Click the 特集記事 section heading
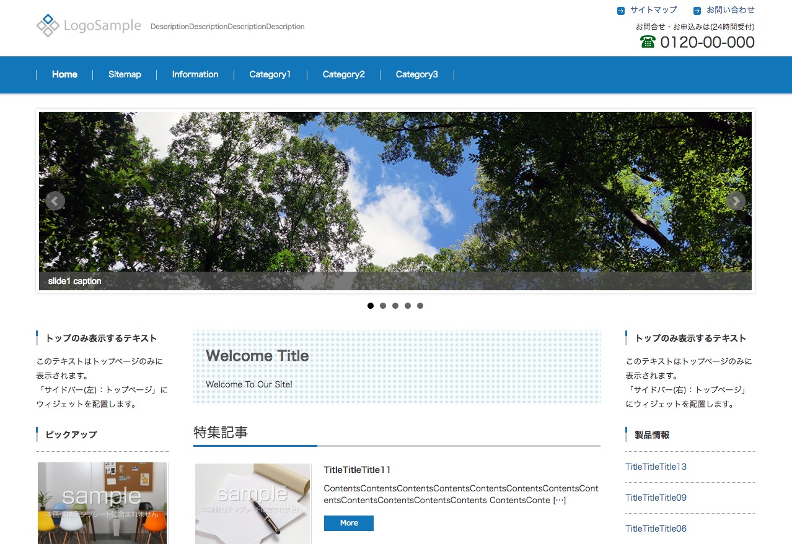 (x=221, y=432)
